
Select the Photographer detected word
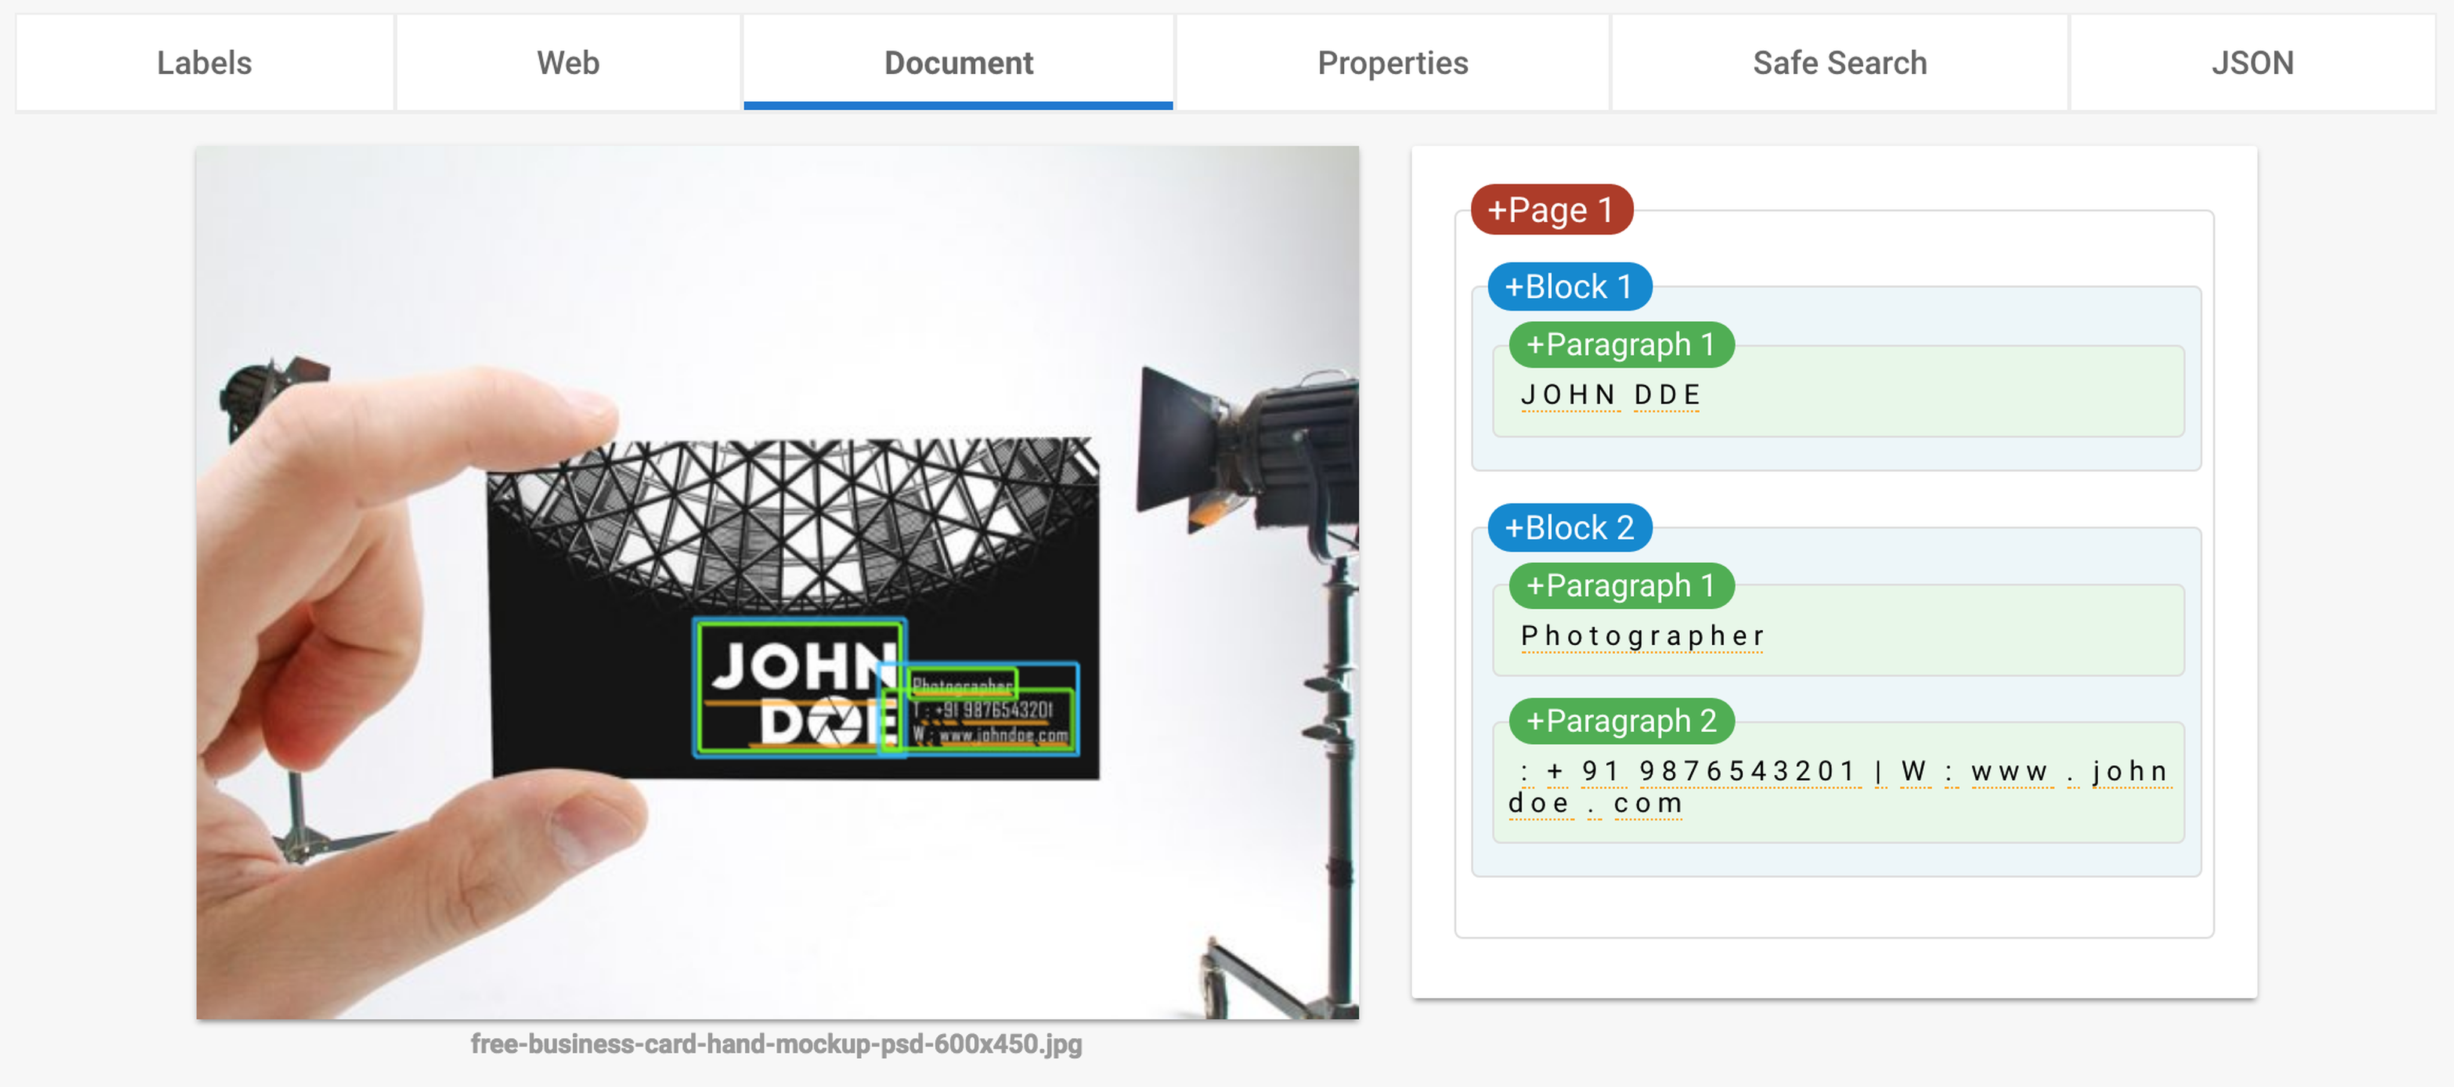(1642, 635)
